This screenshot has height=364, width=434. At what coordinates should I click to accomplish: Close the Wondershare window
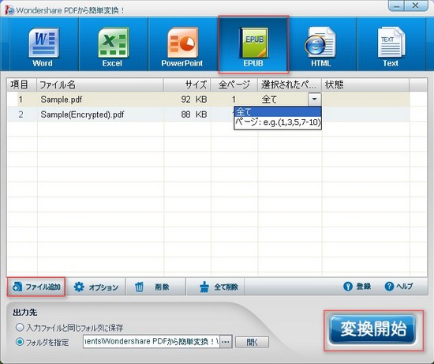416,6
